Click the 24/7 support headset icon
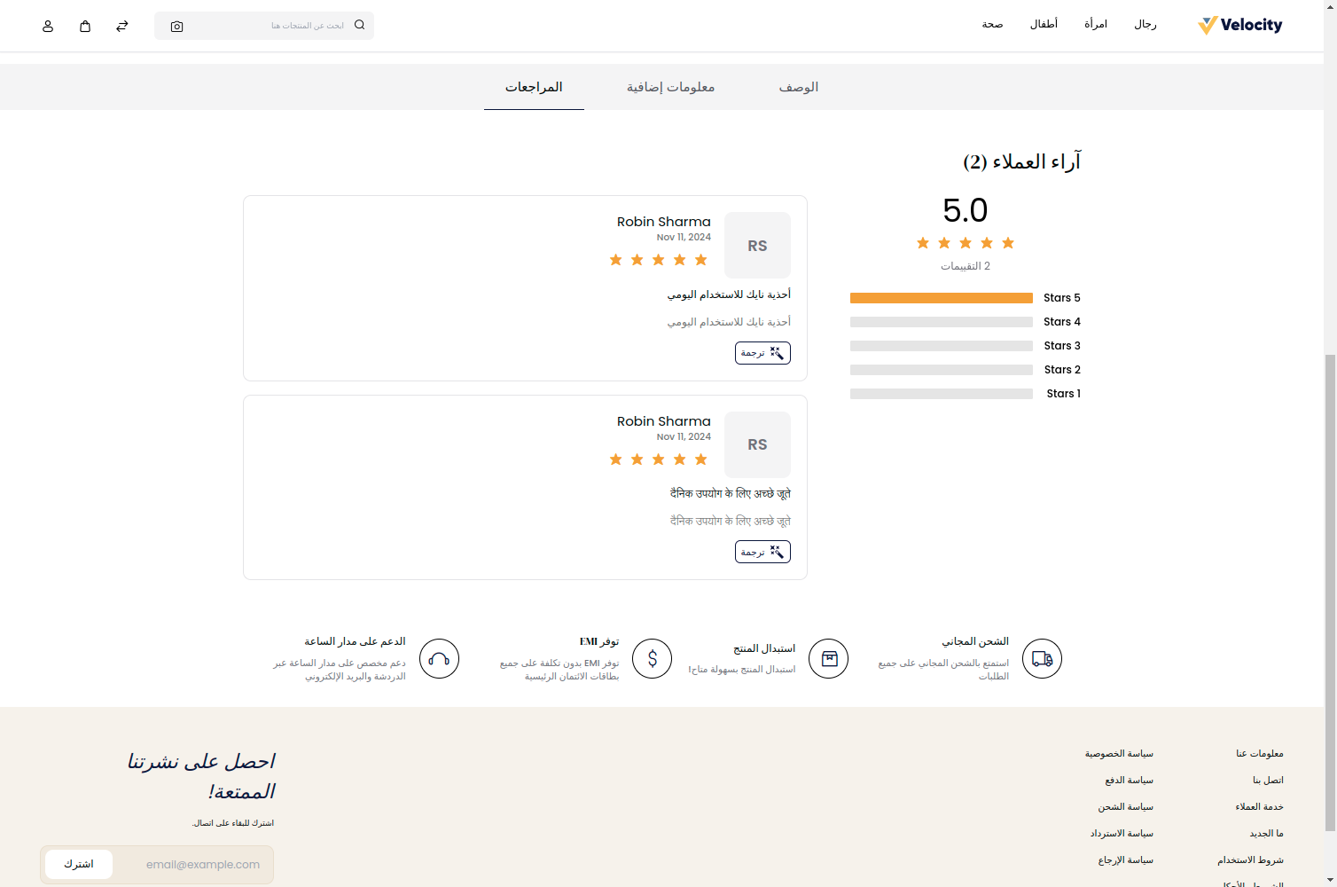Screen dimensions: 1337x887 coord(439,658)
